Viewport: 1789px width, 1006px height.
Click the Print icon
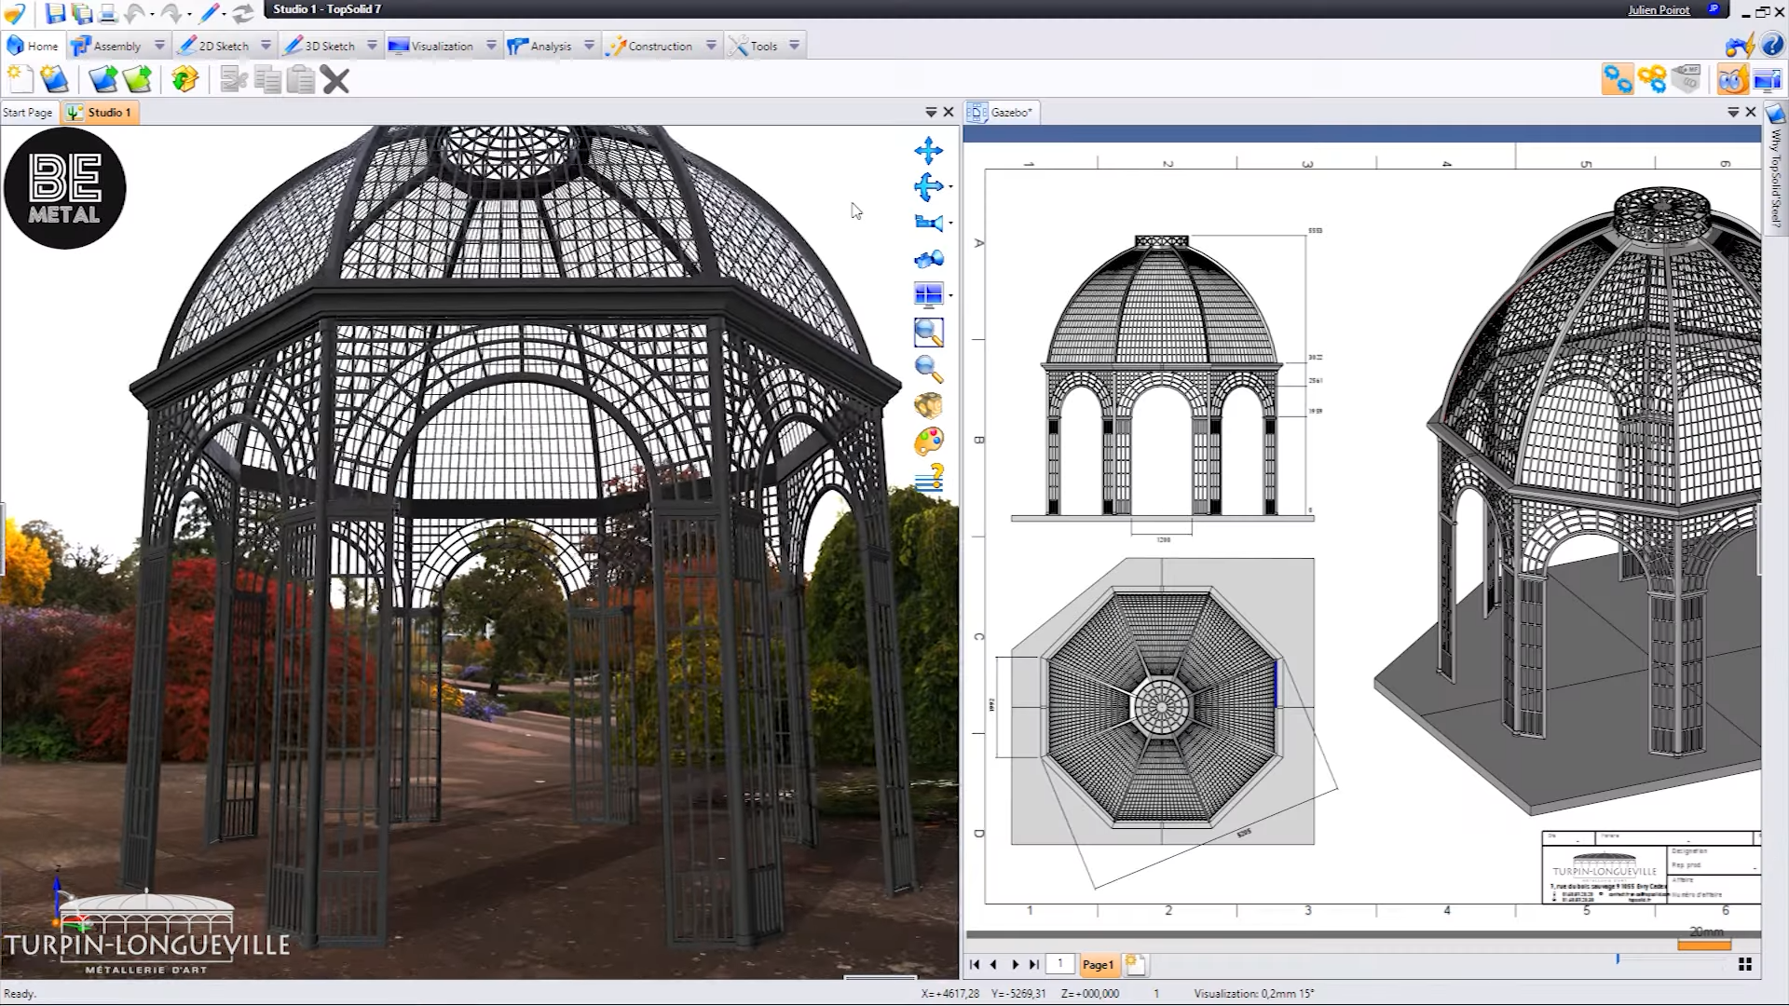pyautogui.click(x=108, y=13)
